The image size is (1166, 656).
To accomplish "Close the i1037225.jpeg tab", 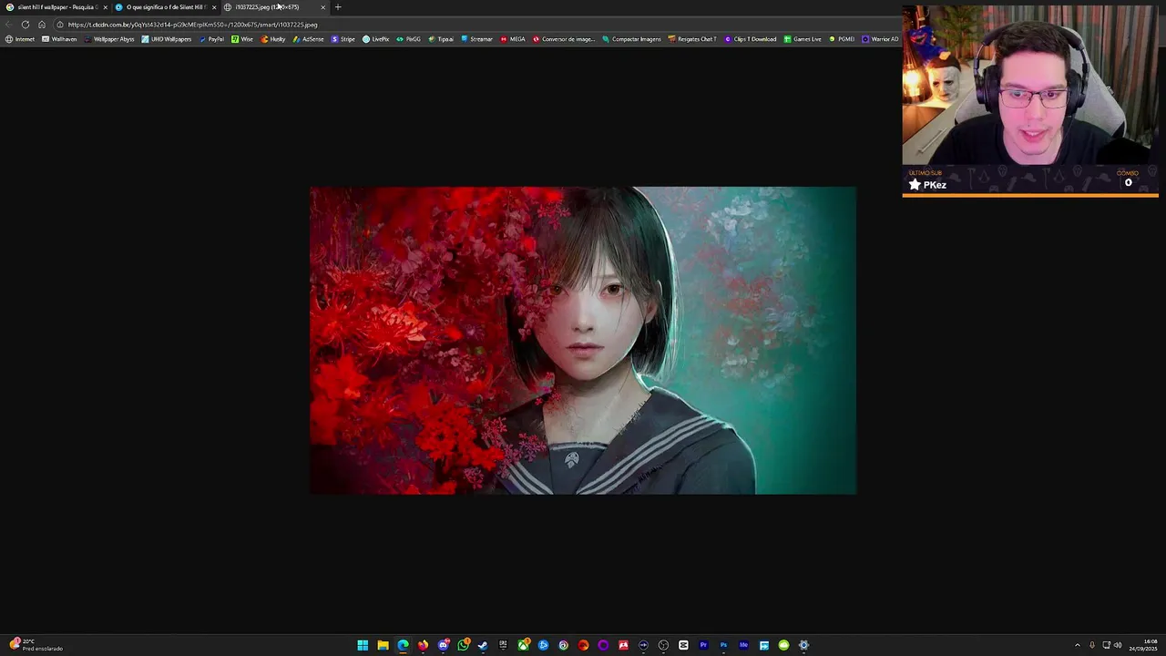I will pyautogui.click(x=322, y=7).
